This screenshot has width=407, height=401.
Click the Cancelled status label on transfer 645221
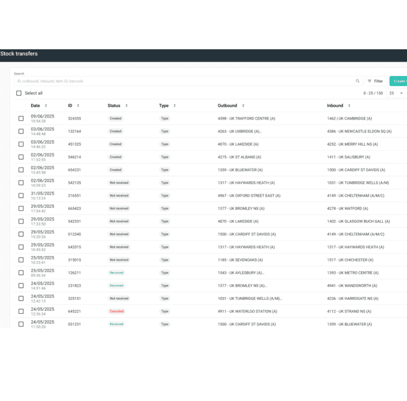pyautogui.click(x=117, y=311)
